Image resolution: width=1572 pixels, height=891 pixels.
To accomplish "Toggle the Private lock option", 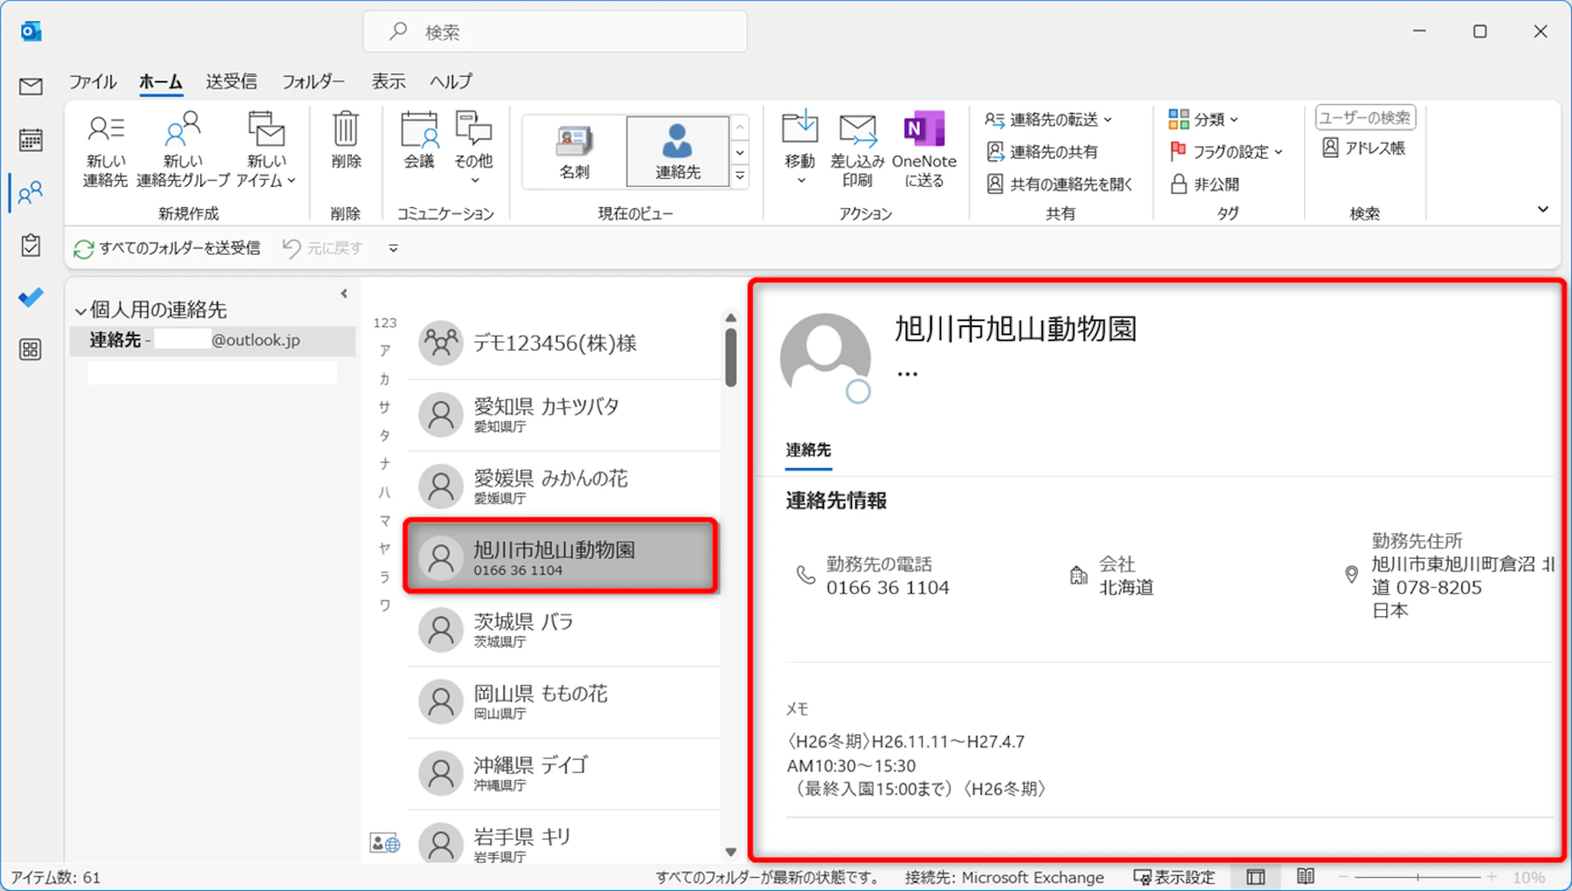I will [1204, 184].
